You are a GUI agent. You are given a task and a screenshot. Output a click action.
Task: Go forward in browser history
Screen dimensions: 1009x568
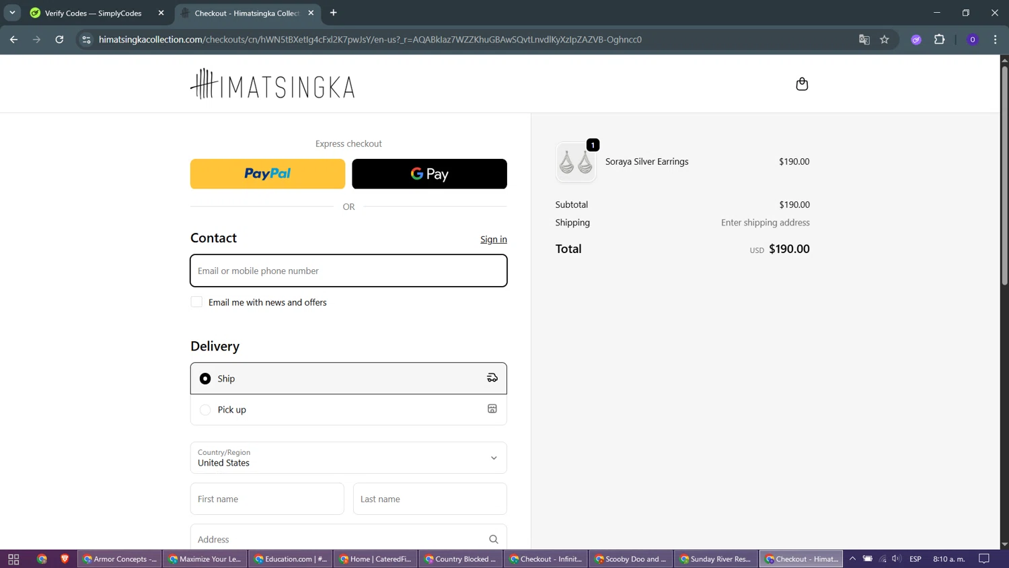coord(36,40)
